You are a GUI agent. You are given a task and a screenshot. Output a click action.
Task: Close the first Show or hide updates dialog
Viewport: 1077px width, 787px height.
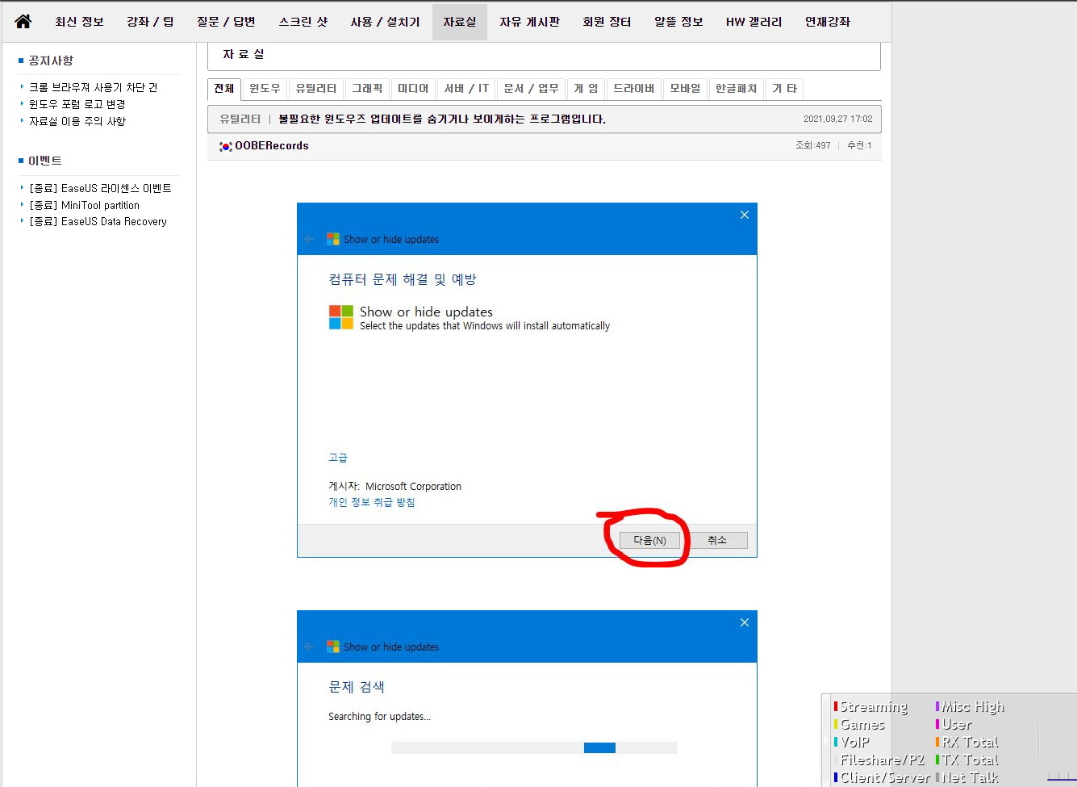[x=745, y=215]
